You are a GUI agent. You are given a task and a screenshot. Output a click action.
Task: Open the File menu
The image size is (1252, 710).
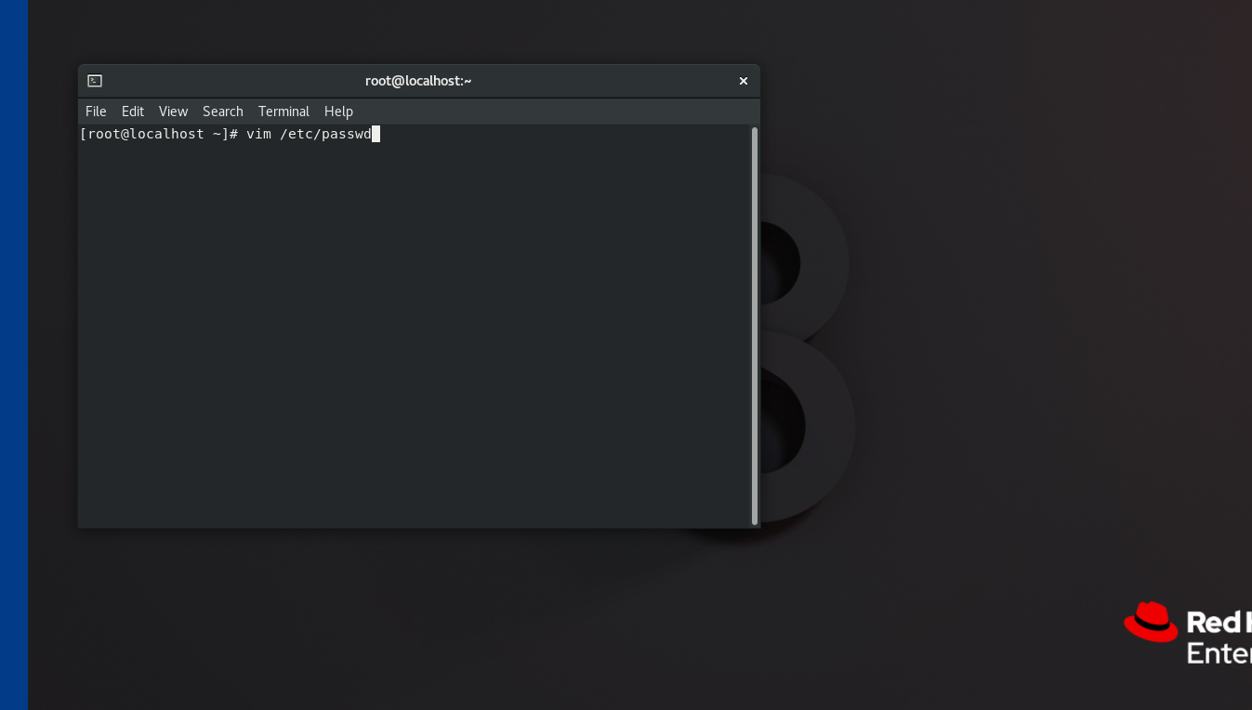96,112
